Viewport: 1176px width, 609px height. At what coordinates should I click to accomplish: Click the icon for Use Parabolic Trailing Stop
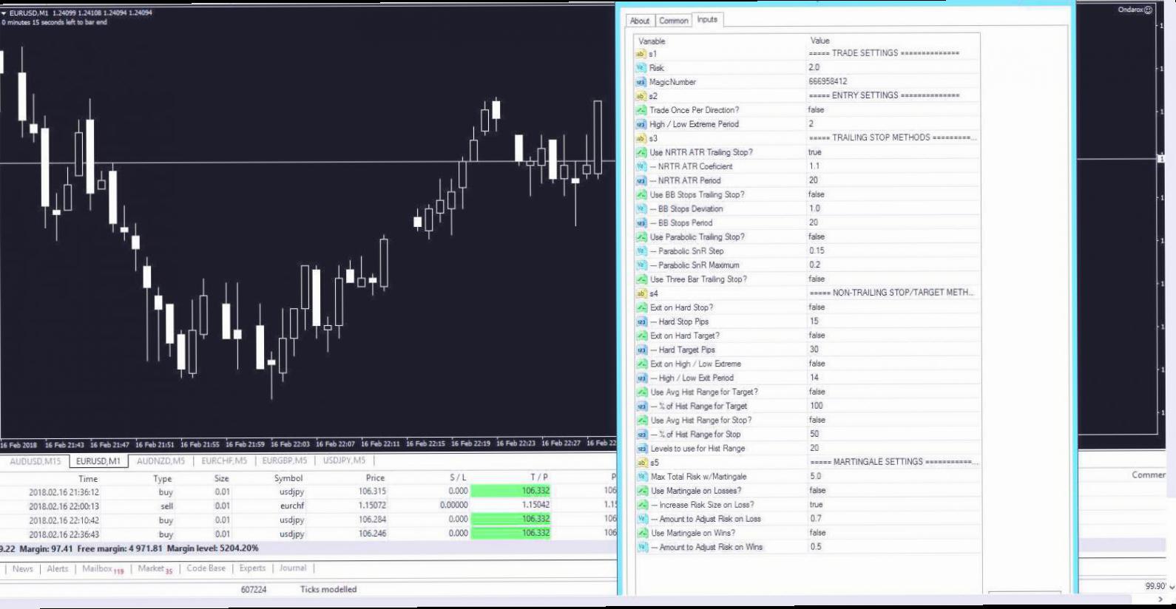[641, 237]
